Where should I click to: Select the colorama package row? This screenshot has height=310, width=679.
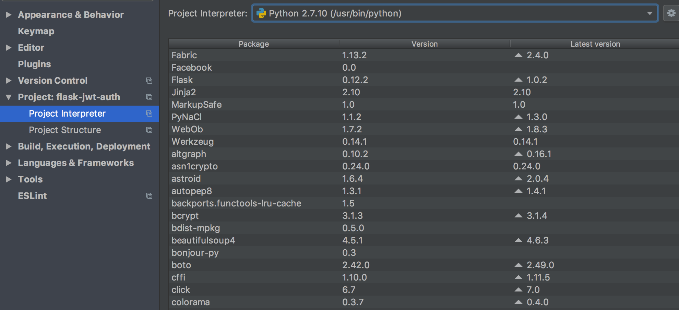[x=424, y=302]
